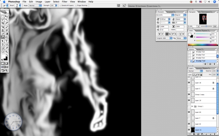Hide Layer 19 eye icon
The width and height of the screenshot is (219, 136).
coord(189,100)
